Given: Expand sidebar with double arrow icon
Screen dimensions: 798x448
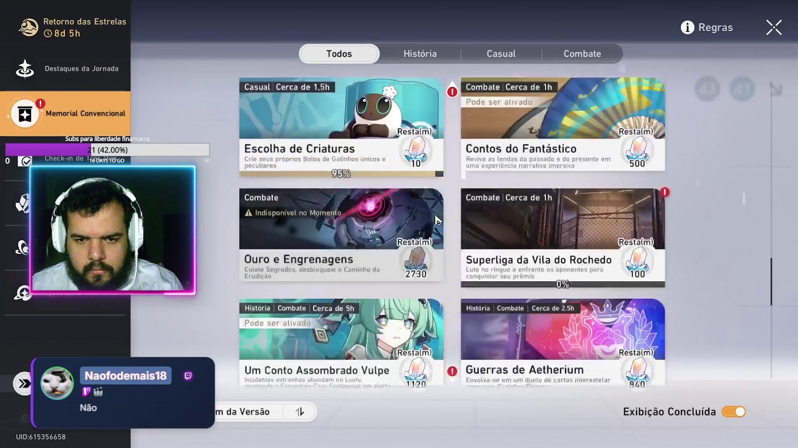Looking at the screenshot, I should (24, 383).
